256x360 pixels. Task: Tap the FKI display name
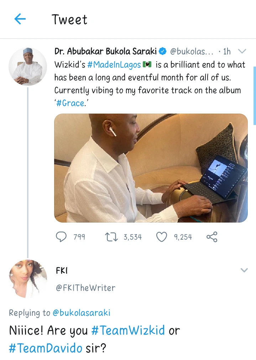click(x=62, y=271)
